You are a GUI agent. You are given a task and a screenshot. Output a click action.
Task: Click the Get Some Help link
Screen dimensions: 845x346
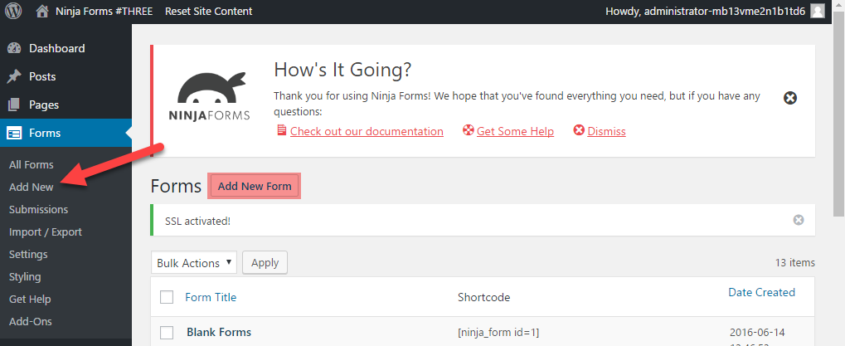click(x=515, y=131)
